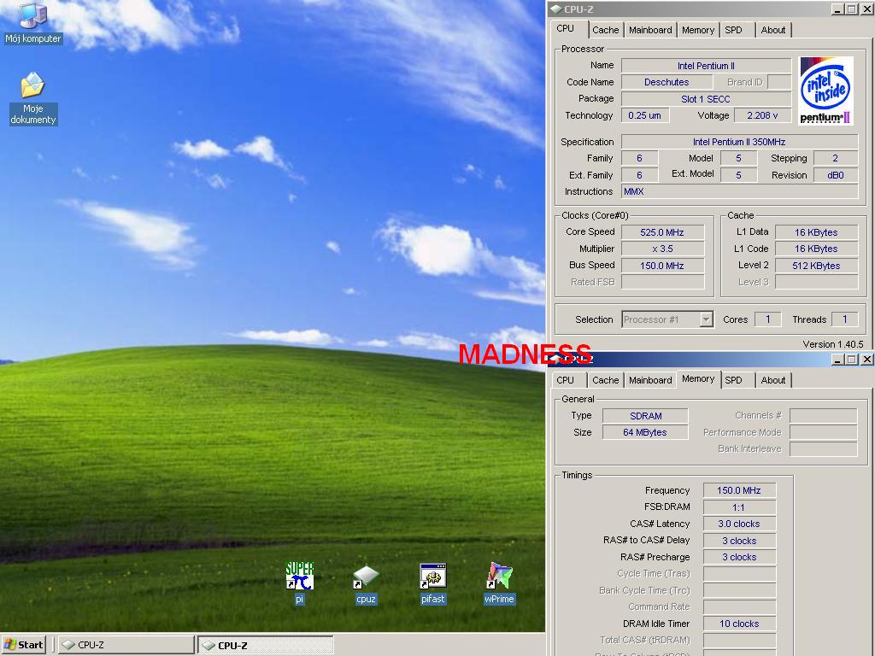The height and width of the screenshot is (656, 875).
Task: Select Memory tab in lower CPU-Z window
Action: coord(698,378)
